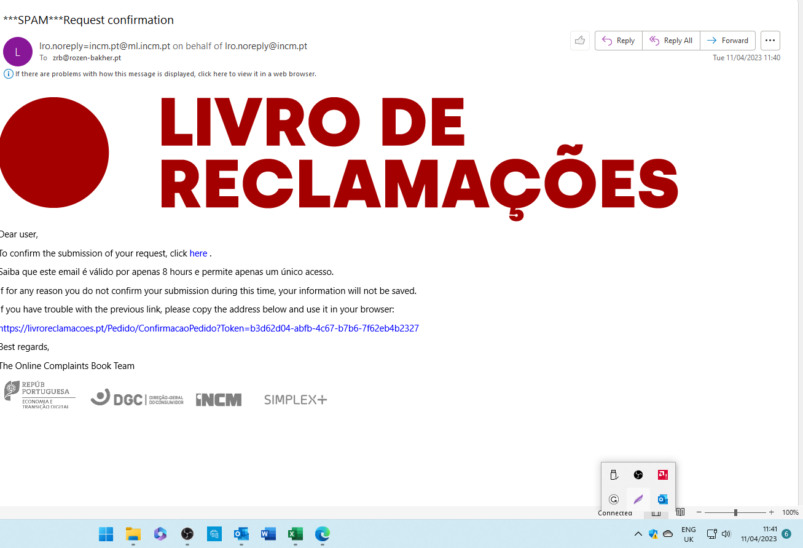Open more message actions via the ellipsis
The height and width of the screenshot is (548, 803).
coord(770,40)
